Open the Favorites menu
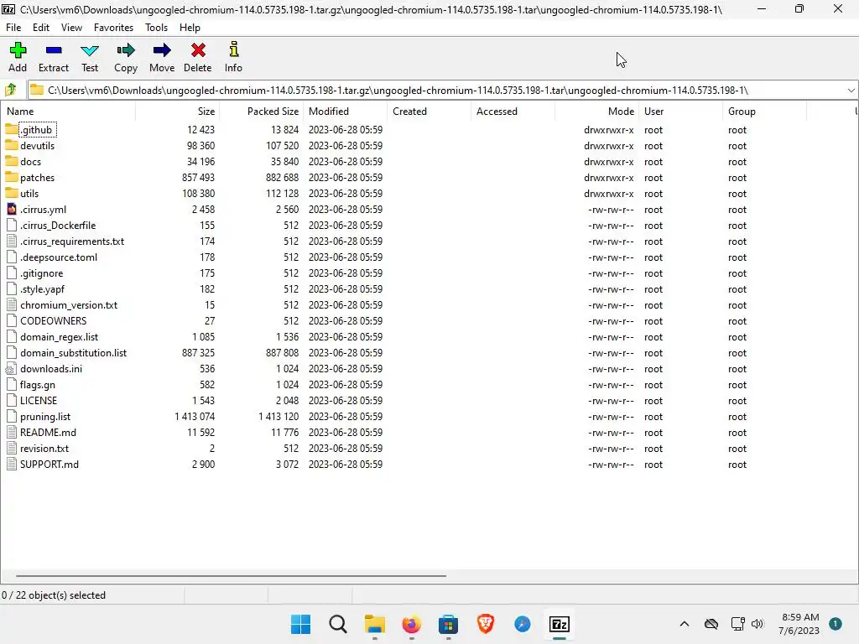Image resolution: width=859 pixels, height=644 pixels. 113,28
